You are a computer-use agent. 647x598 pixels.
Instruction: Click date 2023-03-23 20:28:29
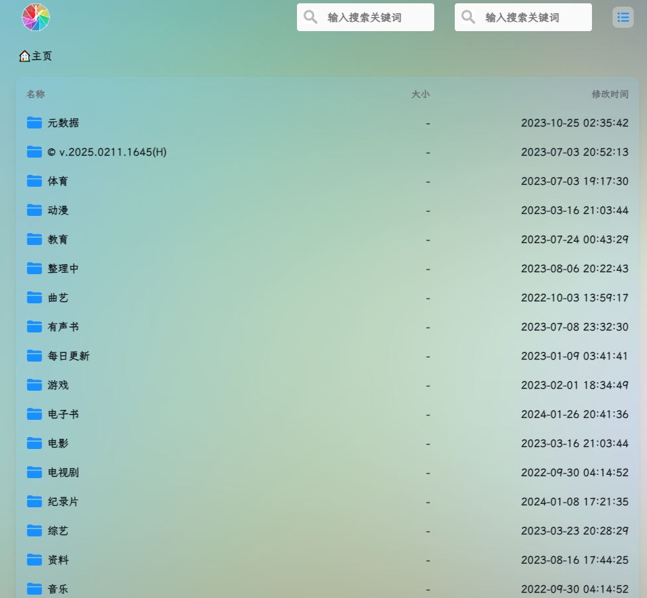(575, 531)
